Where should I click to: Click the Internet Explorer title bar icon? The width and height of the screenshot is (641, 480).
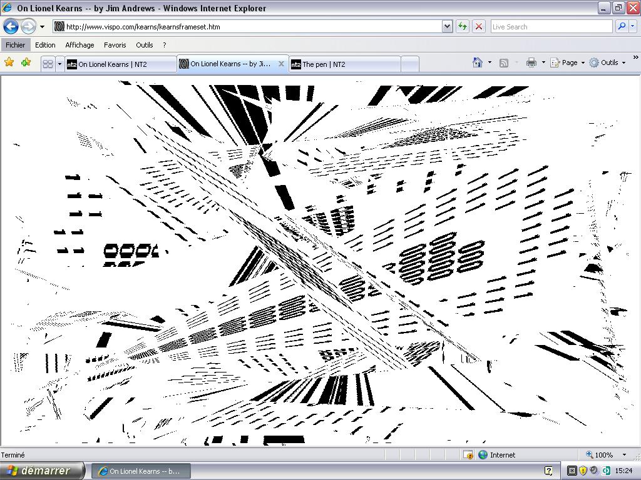7,7
